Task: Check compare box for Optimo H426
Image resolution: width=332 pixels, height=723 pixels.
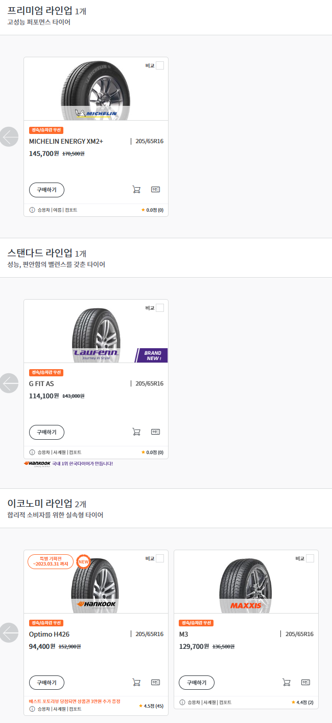Action: (x=160, y=558)
